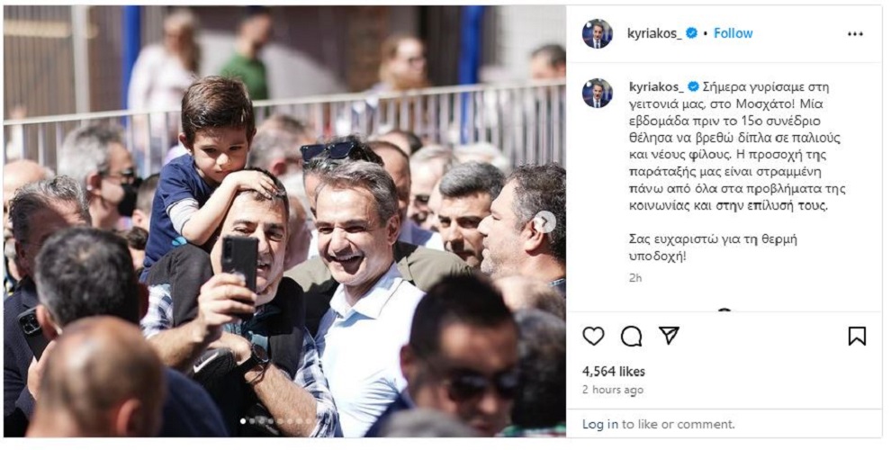Select the first carousel indicator dot
Viewport: 891px width, 450px height.
pyautogui.click(x=243, y=421)
